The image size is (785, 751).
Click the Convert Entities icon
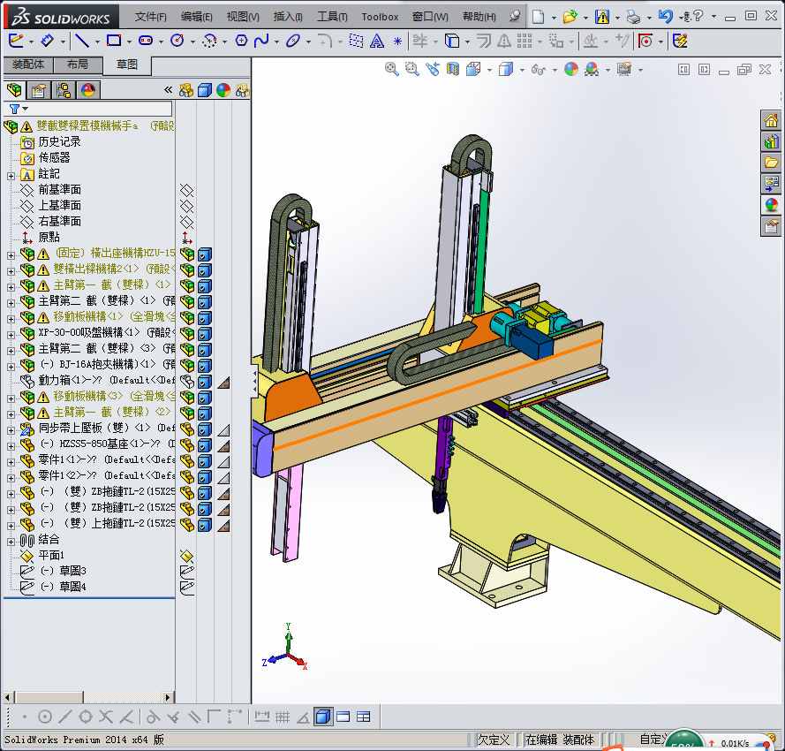pyautogui.click(x=452, y=41)
